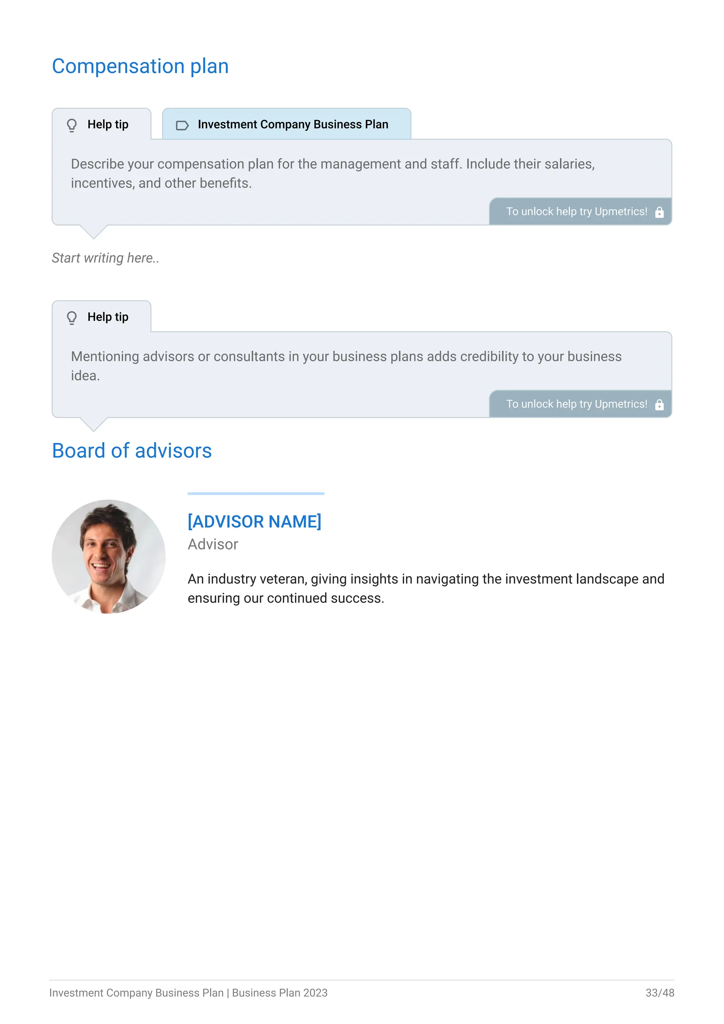Click the compensation plan help description text

coord(333,174)
